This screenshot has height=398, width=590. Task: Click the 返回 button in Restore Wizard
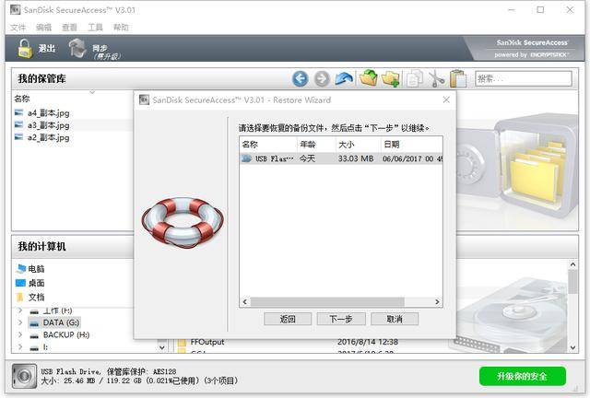(288, 319)
